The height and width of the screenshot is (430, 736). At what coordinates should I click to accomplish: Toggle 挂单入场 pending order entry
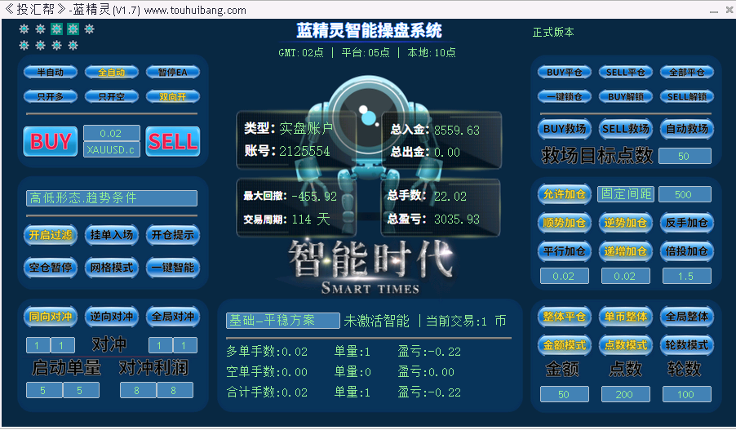click(x=112, y=235)
